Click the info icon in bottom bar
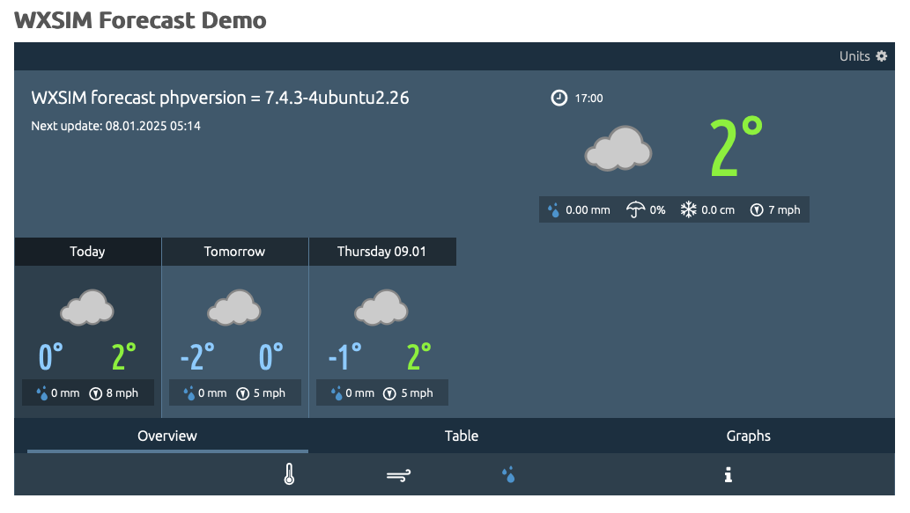The width and height of the screenshot is (910, 513). coord(728,475)
